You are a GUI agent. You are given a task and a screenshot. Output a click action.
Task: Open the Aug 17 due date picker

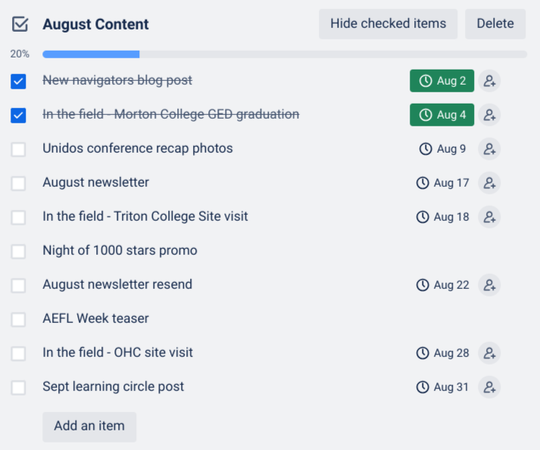[x=443, y=183]
